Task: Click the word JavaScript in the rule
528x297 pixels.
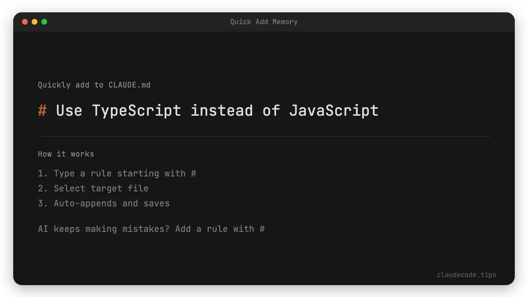Action: (x=334, y=110)
